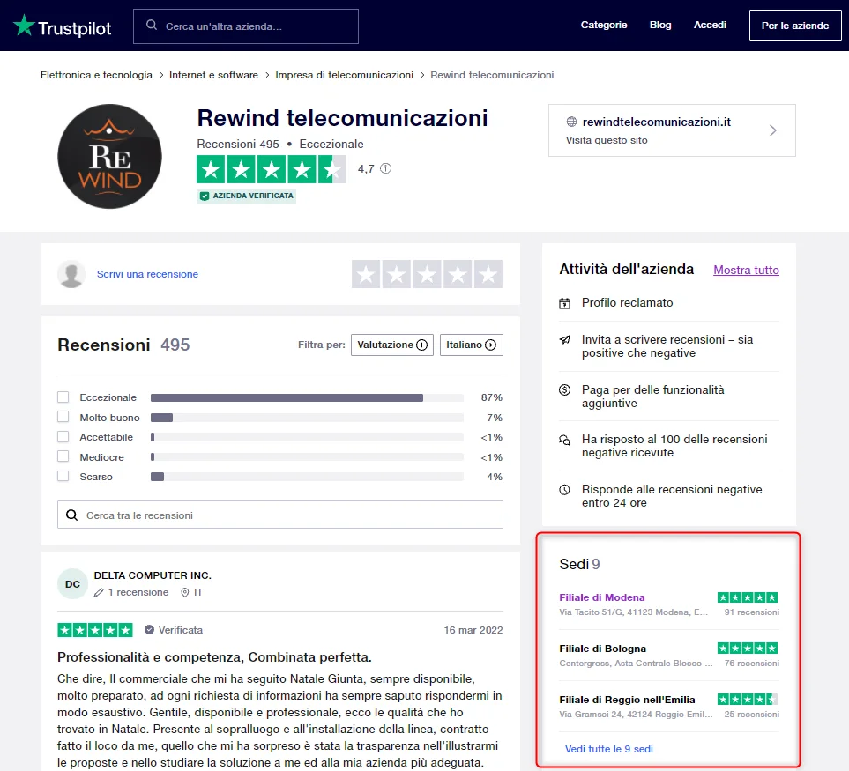Screen dimensions: 849x771
Task: Tick the Mediocre filter checkbox
Action: click(63, 456)
